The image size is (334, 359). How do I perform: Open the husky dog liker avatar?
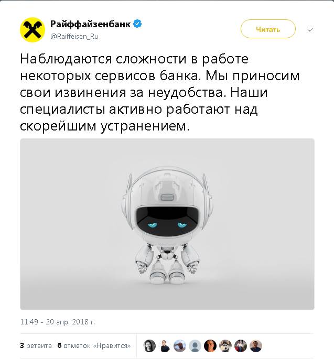click(x=225, y=346)
